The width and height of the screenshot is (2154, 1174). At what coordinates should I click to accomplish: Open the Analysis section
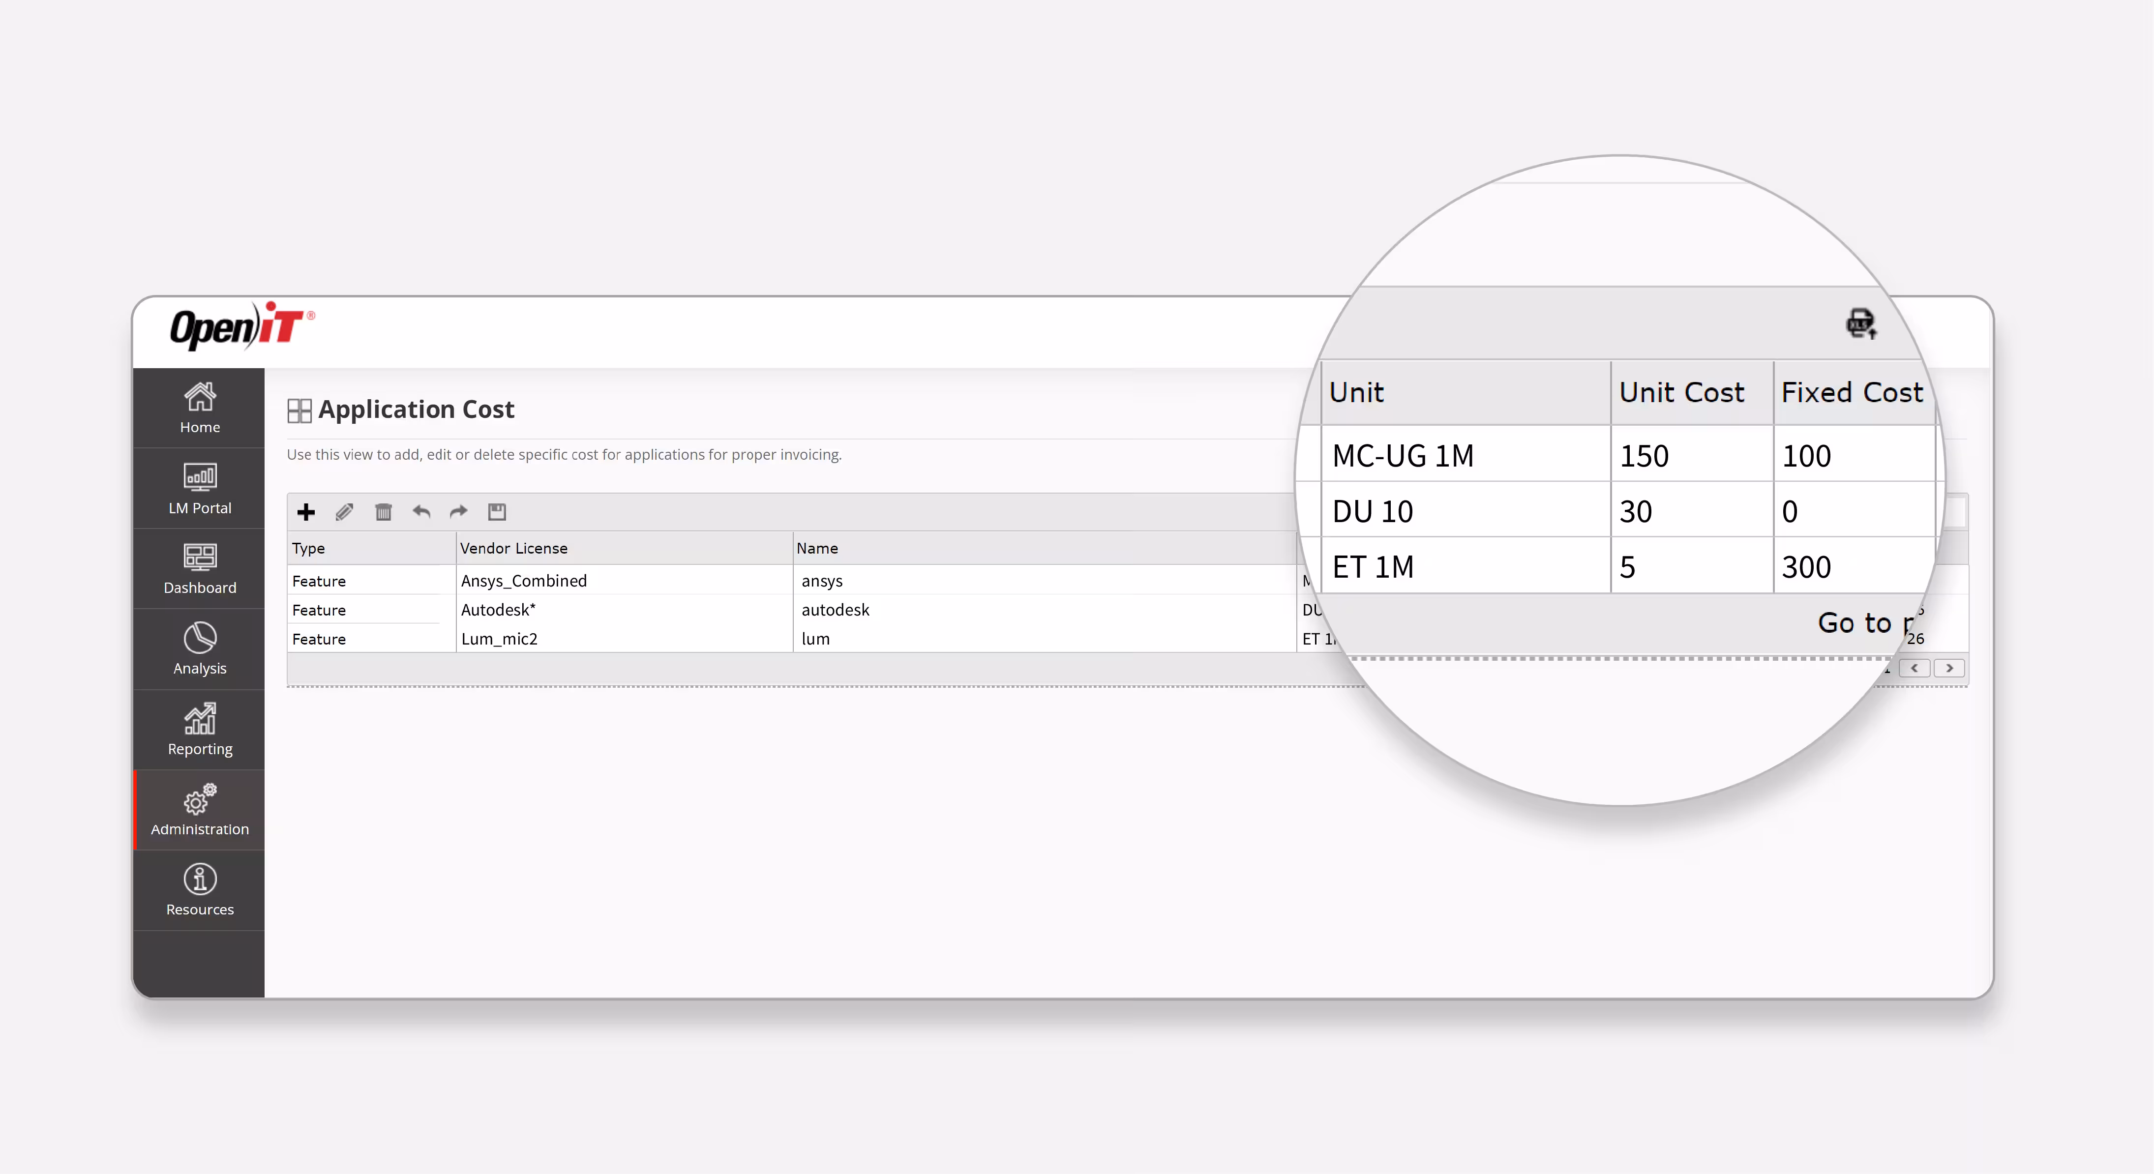point(200,649)
